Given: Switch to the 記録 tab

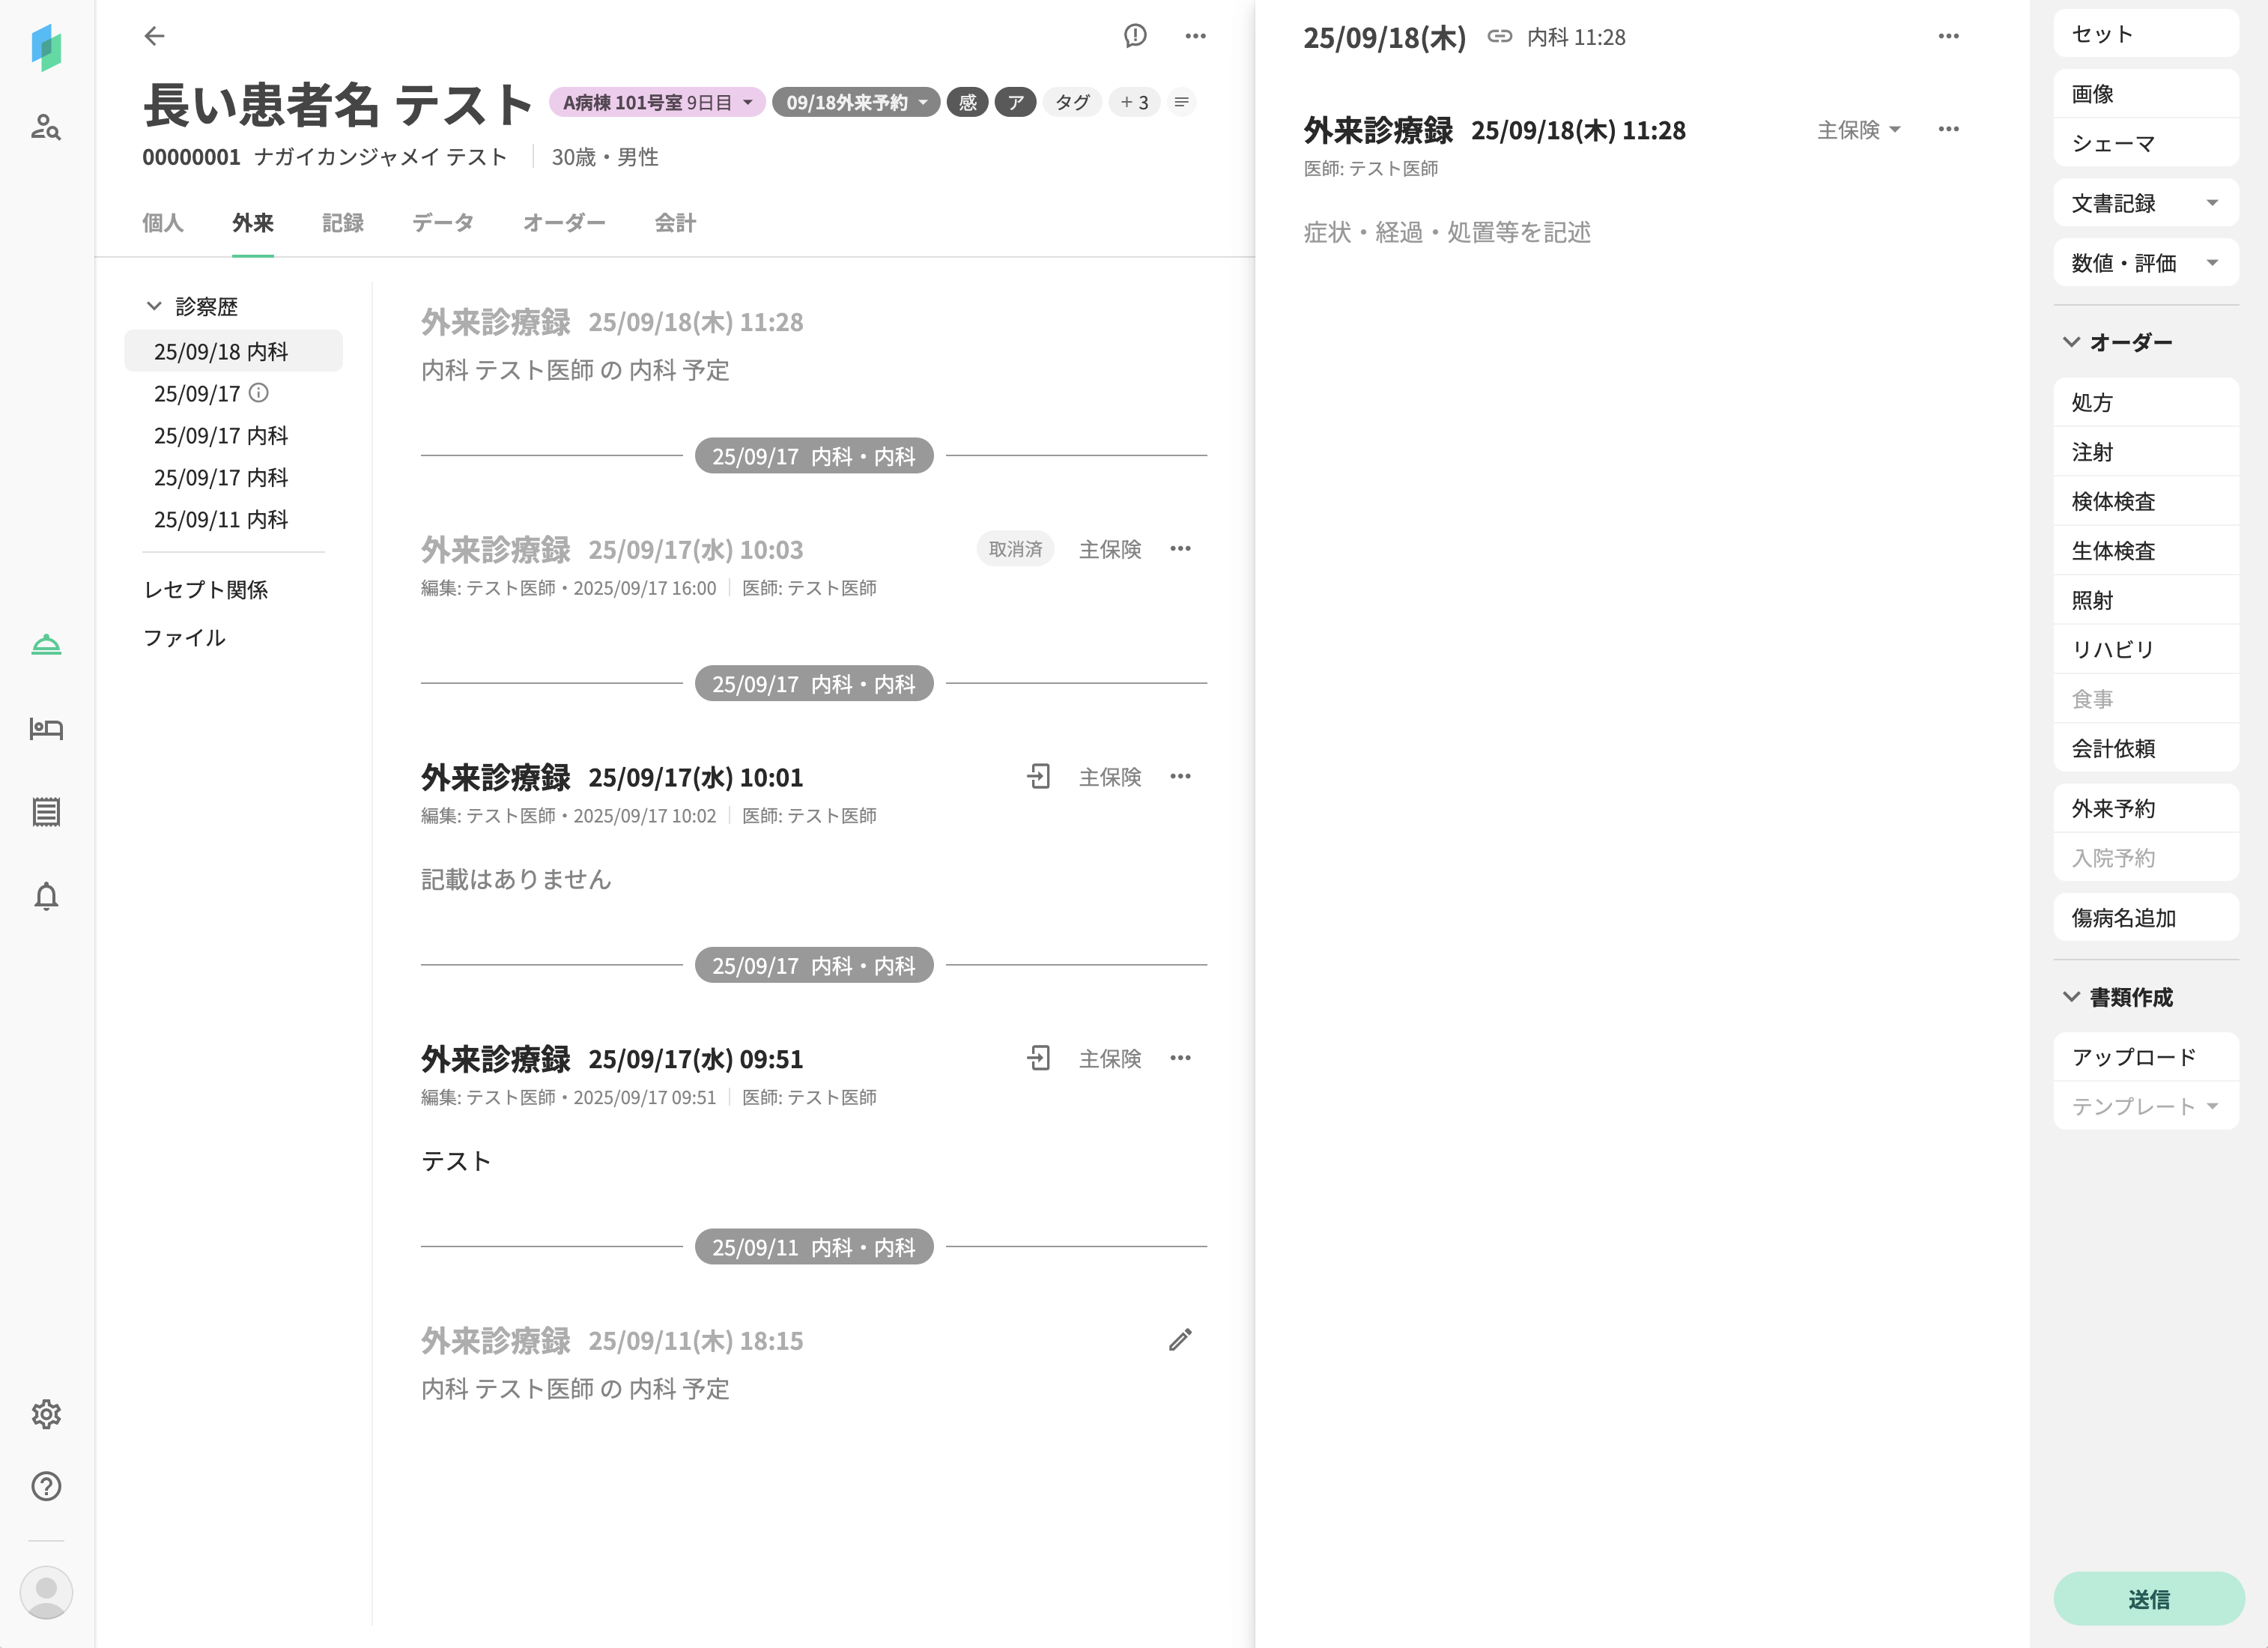Looking at the screenshot, I should tap(342, 223).
